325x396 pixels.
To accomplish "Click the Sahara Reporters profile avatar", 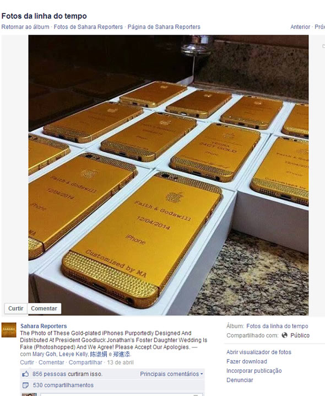I will tap(9, 330).
